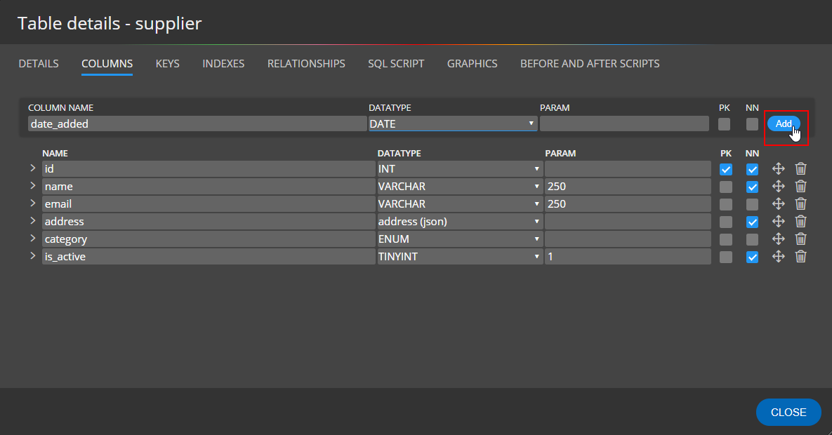Reorder the email column with move icon

779,203
